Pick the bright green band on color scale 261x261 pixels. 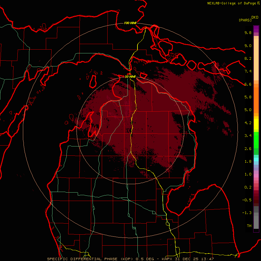[x=256, y=140]
